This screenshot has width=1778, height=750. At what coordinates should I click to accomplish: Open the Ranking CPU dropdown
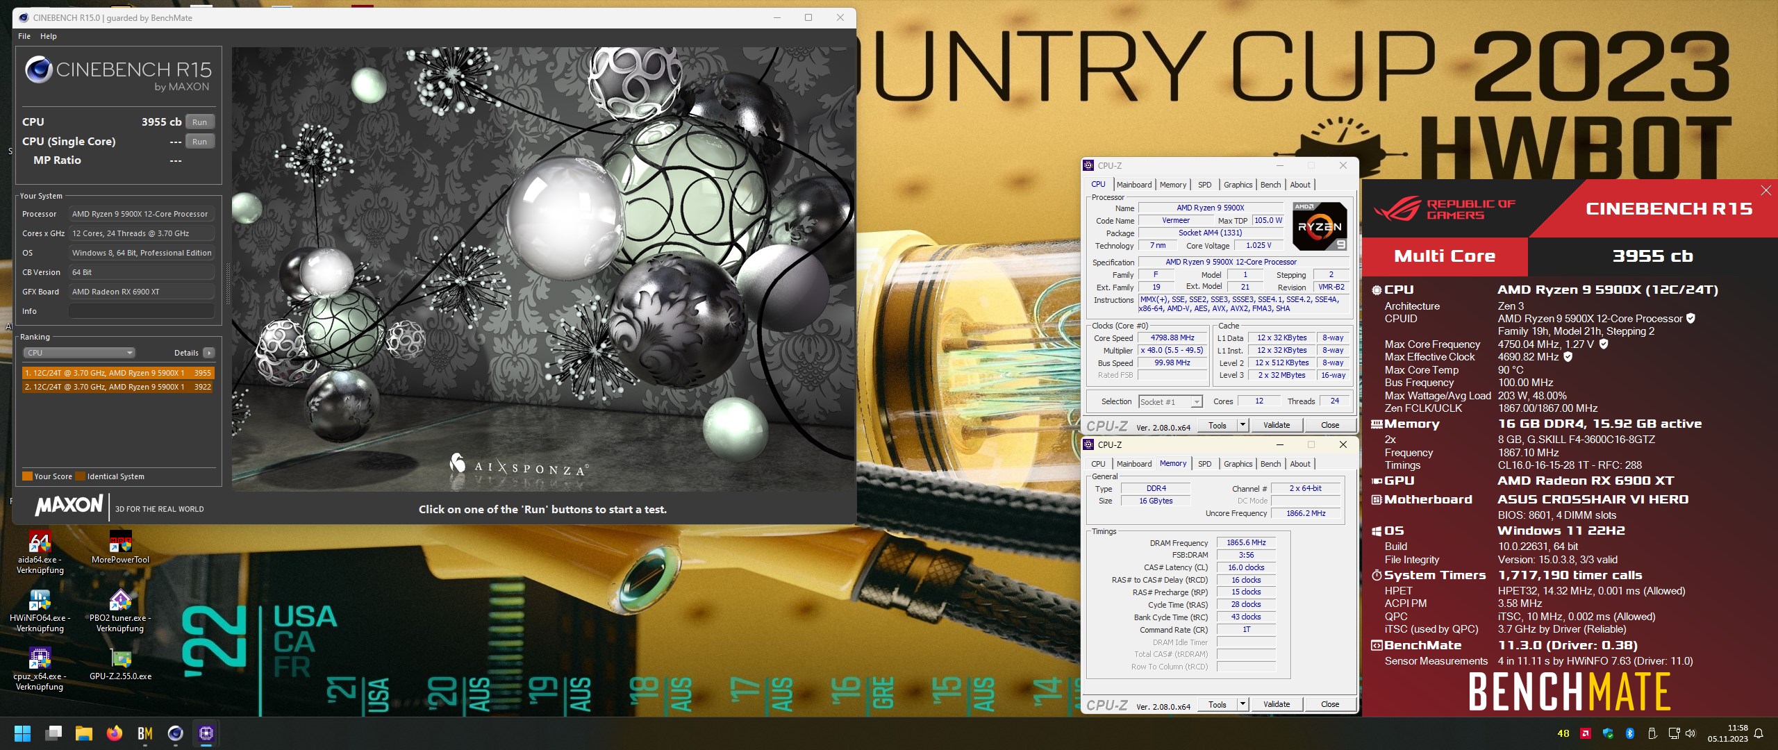pyautogui.click(x=79, y=353)
